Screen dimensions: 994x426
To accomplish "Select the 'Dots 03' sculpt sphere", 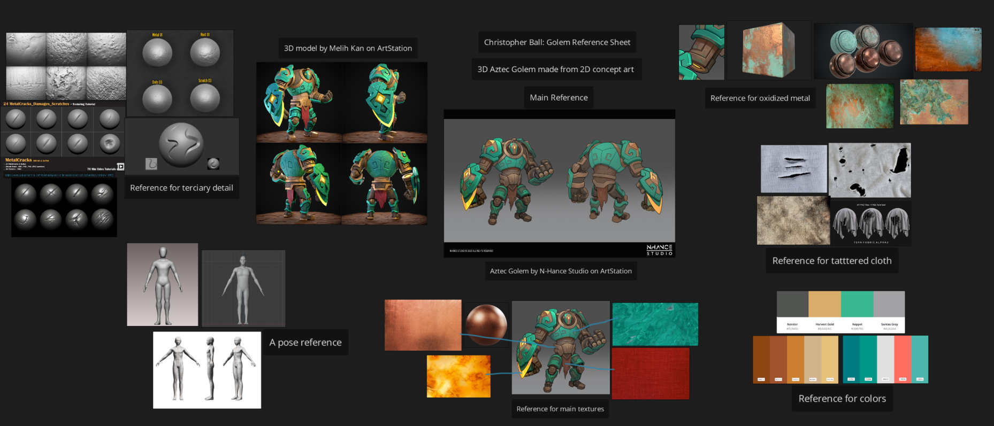I will [157, 99].
